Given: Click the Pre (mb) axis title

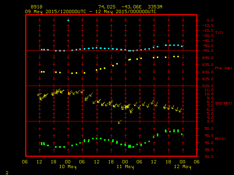Looking at the screenshot, I should [223, 68].
